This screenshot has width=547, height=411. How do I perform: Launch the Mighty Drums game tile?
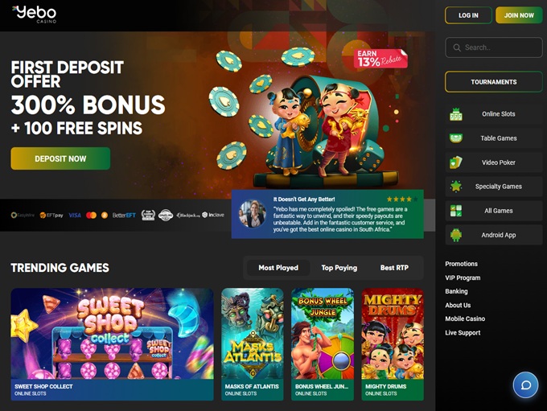pyautogui.click(x=393, y=344)
